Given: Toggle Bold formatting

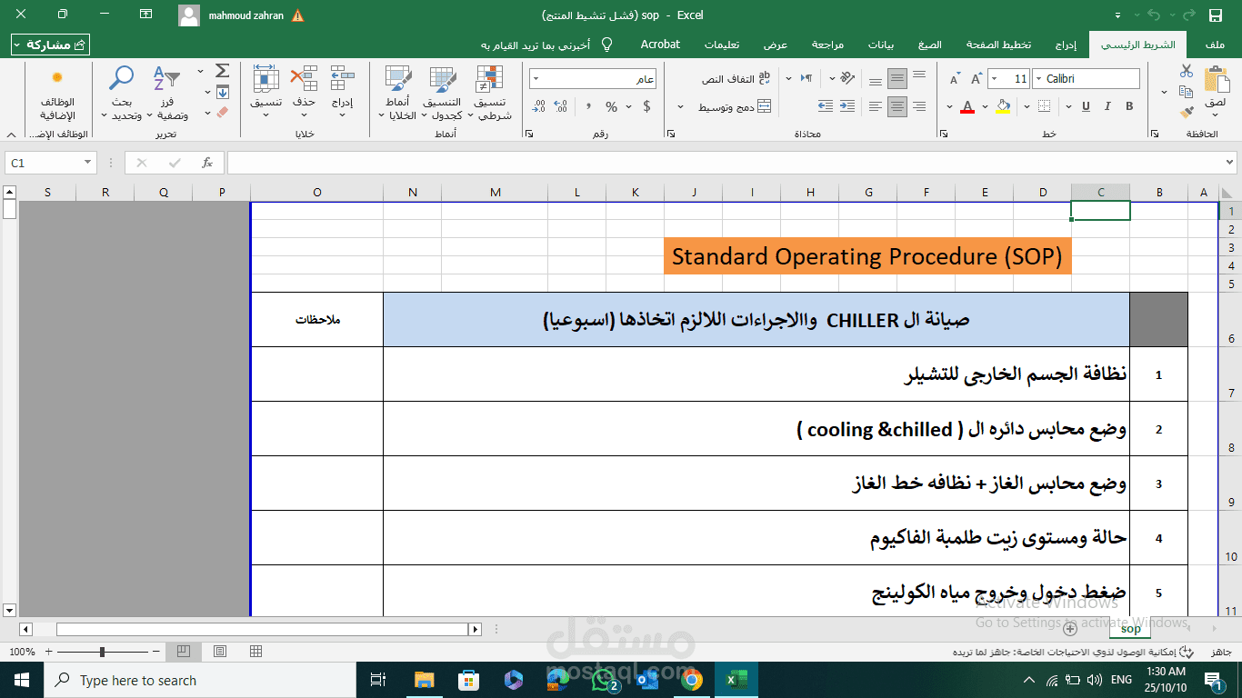Looking at the screenshot, I should [x=1129, y=106].
